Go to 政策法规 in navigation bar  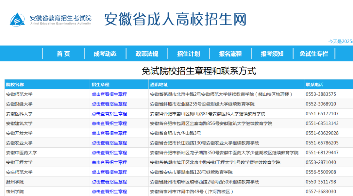click(147, 54)
